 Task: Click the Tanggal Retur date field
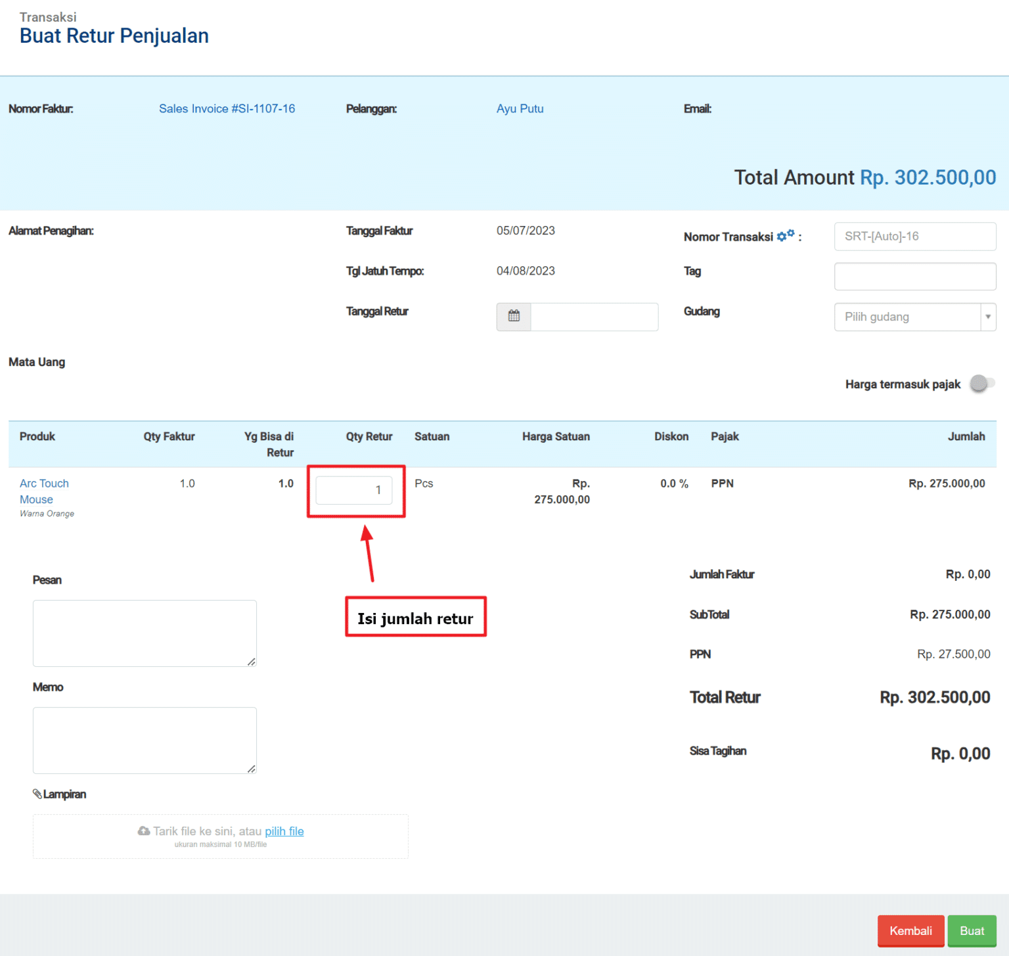click(x=594, y=317)
